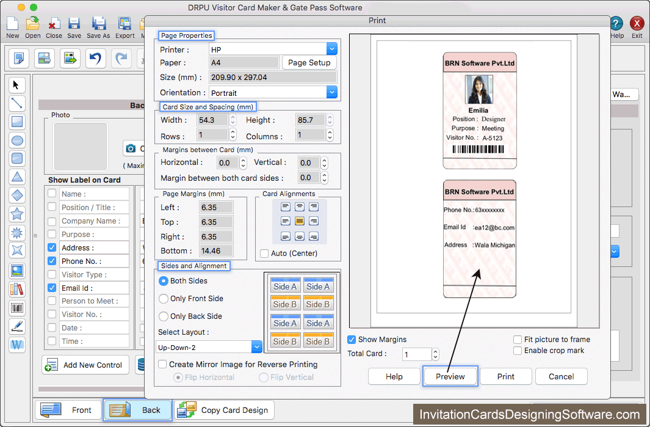Screen dimensions: 650x427
Task: Click the Page Setup button
Action: (x=309, y=63)
